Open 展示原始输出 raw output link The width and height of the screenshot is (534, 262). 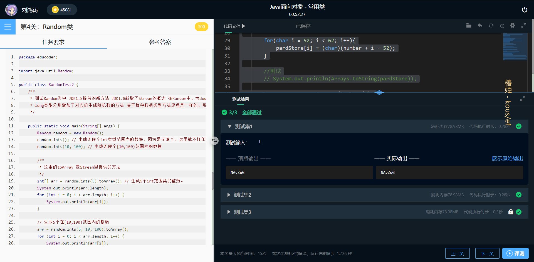pyautogui.click(x=507, y=158)
